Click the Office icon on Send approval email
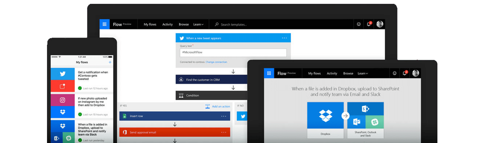Viewport: 488px width, 143px height. click(x=125, y=132)
